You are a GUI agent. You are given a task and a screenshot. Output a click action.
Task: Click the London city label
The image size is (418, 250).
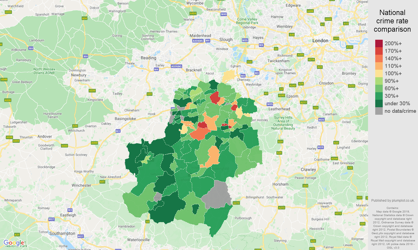coord(320,41)
